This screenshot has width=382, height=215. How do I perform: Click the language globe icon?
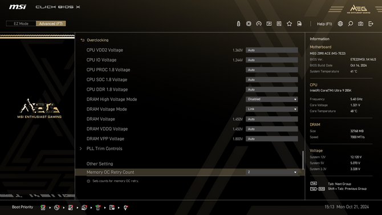coord(340,23)
